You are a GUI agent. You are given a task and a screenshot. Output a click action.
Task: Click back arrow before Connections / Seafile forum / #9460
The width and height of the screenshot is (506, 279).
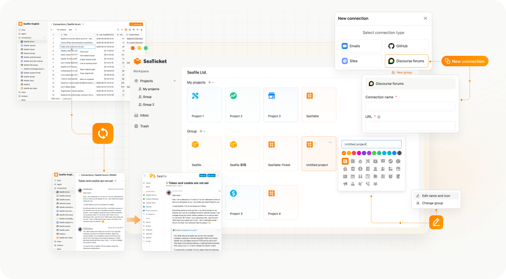(x=79, y=175)
